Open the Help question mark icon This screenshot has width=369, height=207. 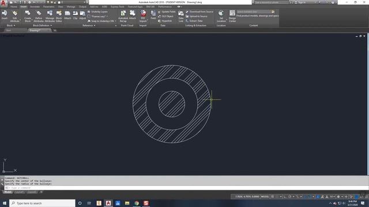tap(333, 2)
